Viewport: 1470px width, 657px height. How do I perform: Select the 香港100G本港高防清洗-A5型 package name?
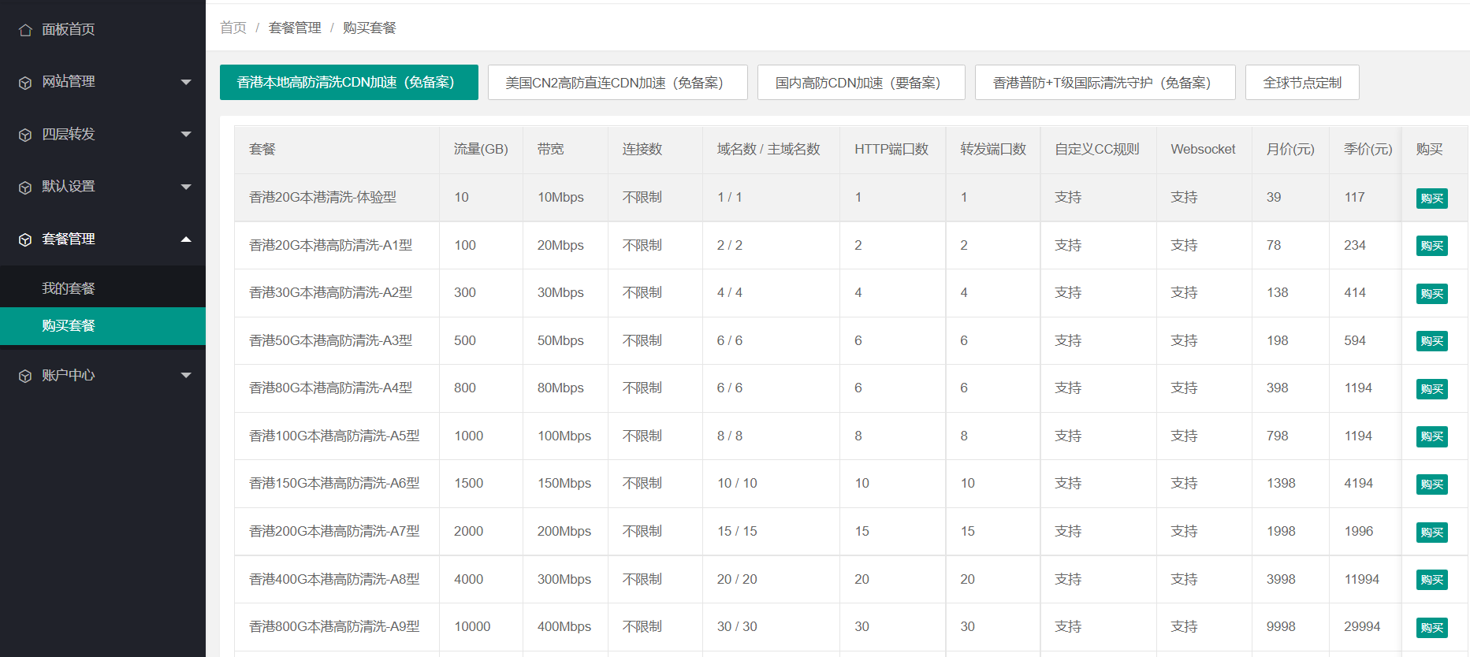(334, 436)
